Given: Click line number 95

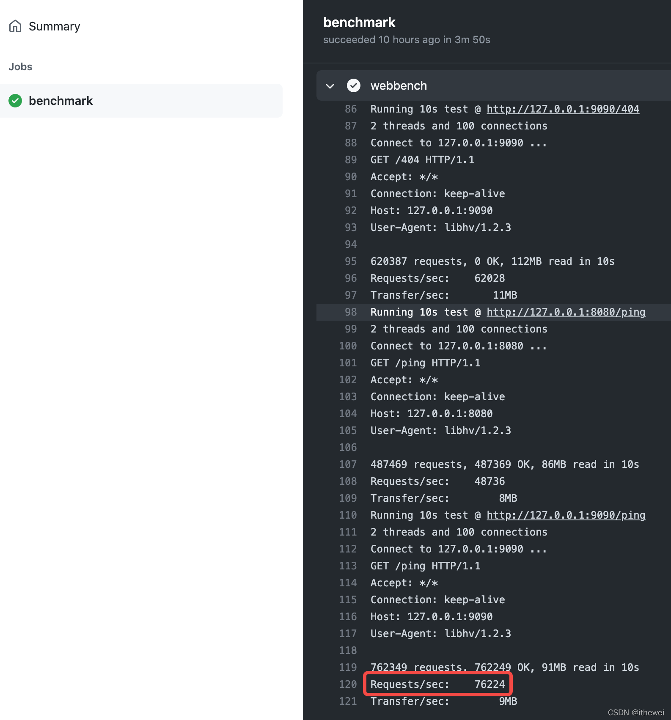Looking at the screenshot, I should pos(351,261).
